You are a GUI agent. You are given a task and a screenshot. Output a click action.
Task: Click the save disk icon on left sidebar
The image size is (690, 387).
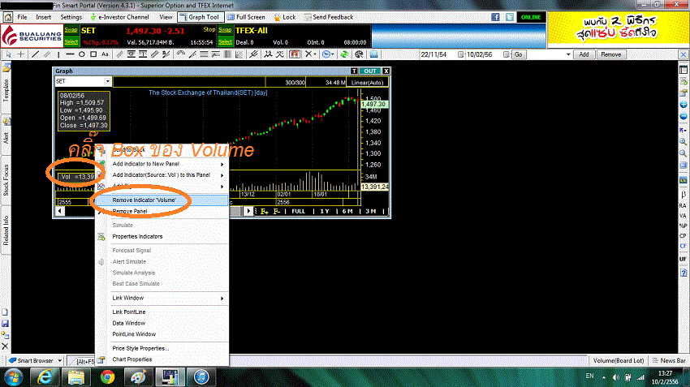pos(6,324)
